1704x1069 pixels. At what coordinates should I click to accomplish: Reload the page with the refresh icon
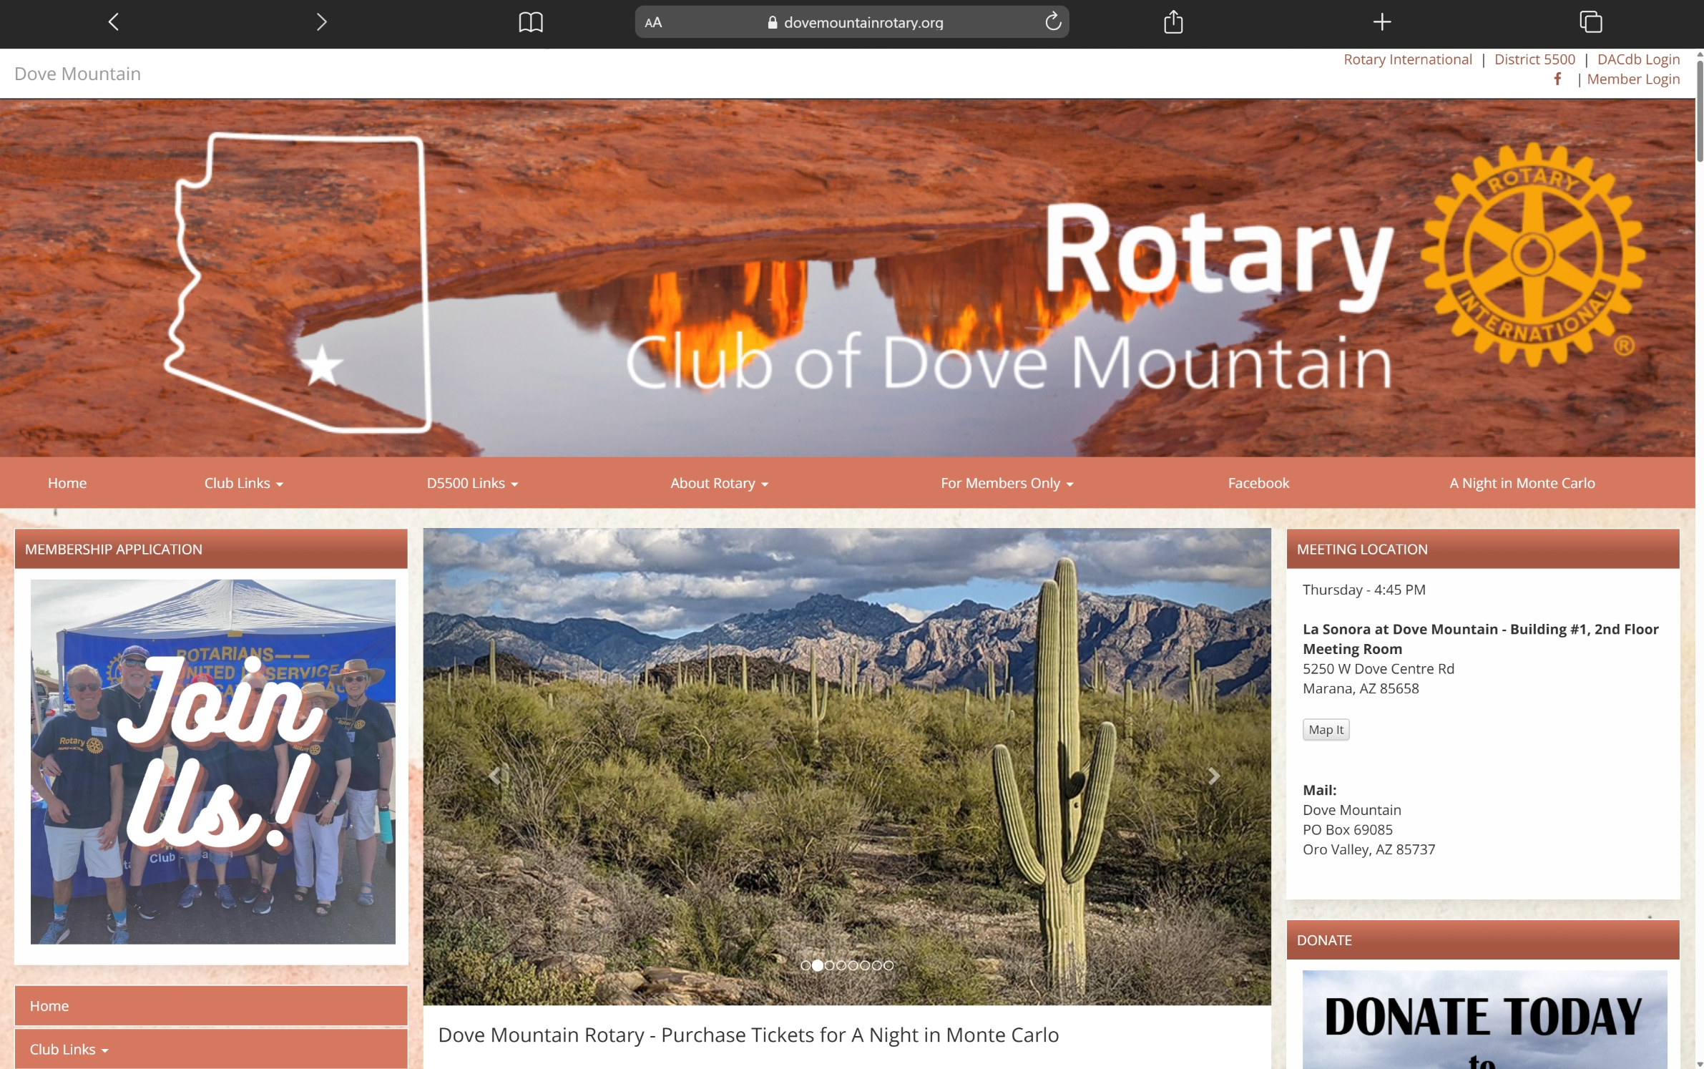pyautogui.click(x=1053, y=21)
